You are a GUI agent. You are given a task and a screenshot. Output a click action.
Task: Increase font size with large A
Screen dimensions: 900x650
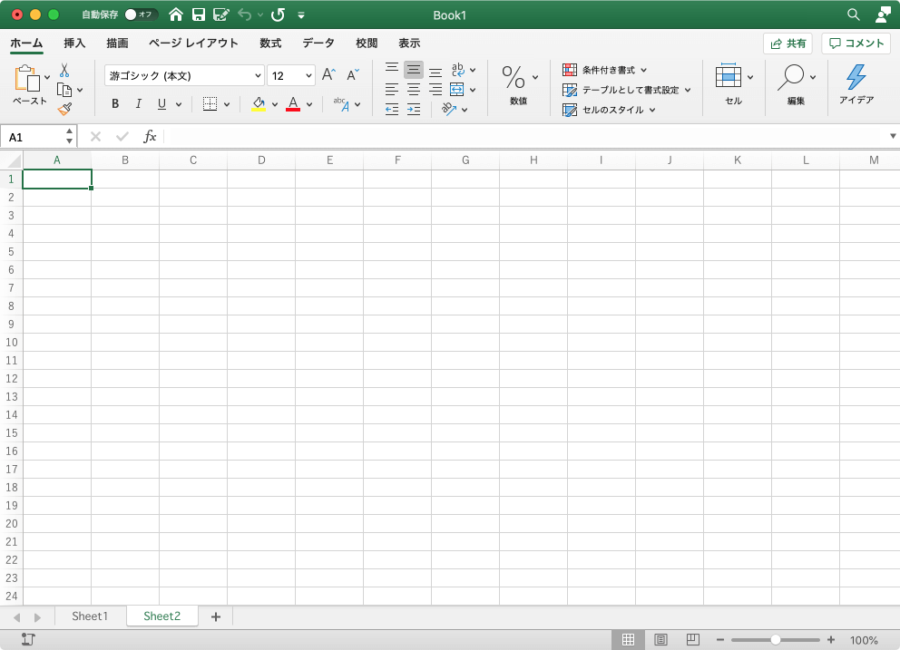coord(329,74)
